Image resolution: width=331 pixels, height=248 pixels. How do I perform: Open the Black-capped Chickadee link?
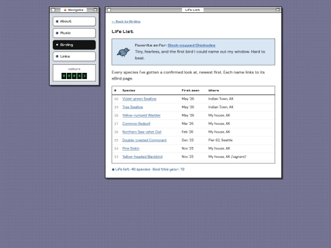191,45
